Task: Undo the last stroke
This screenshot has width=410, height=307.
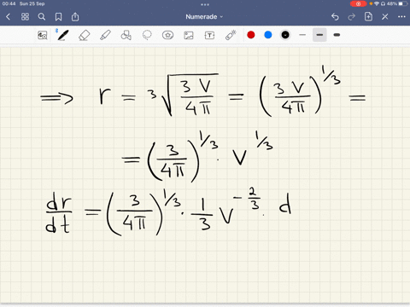Action: (x=335, y=17)
